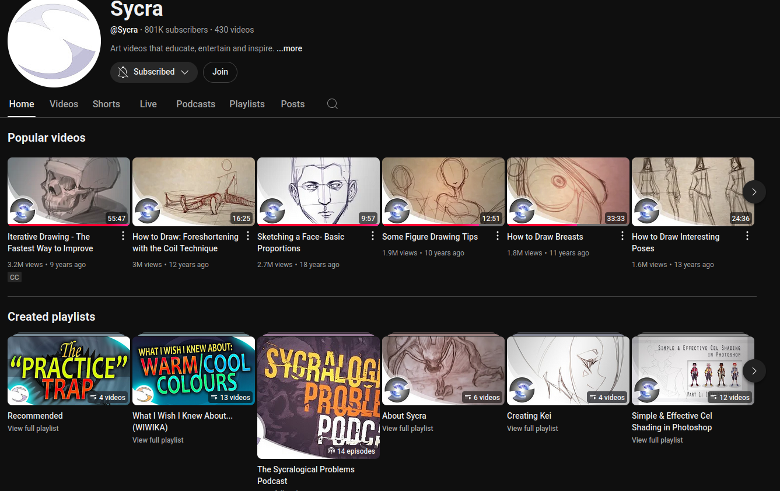Open menu for Sketching a Face video

(x=373, y=236)
